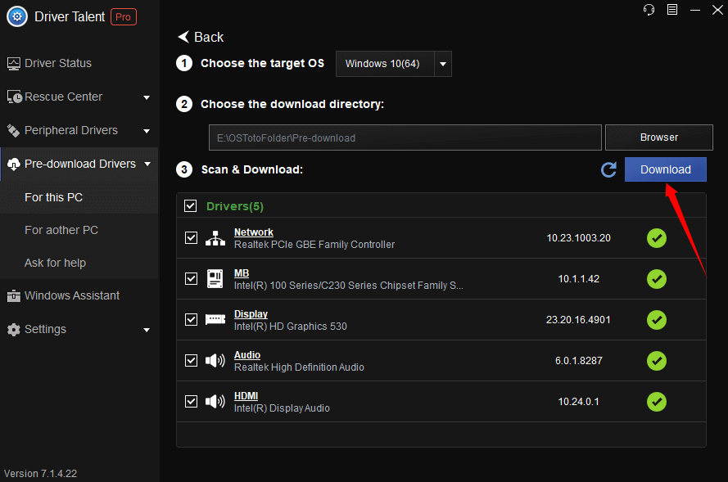Click the Peripheral Drivers icon
728x482 pixels.
point(13,131)
